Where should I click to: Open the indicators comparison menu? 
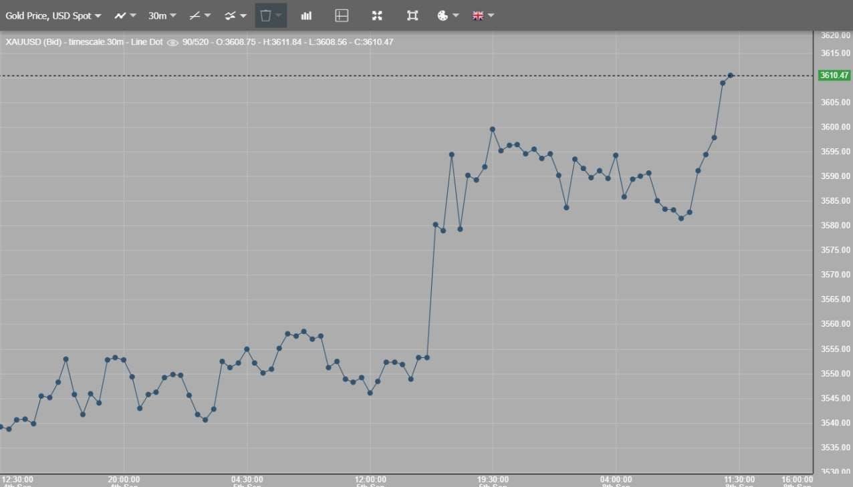[x=235, y=15]
